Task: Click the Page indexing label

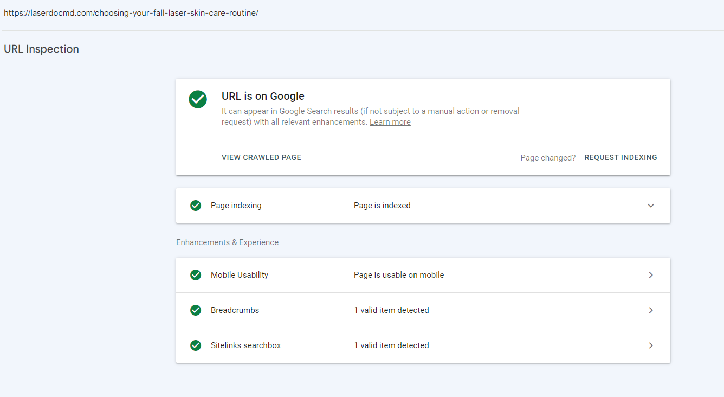Action: [x=236, y=206]
